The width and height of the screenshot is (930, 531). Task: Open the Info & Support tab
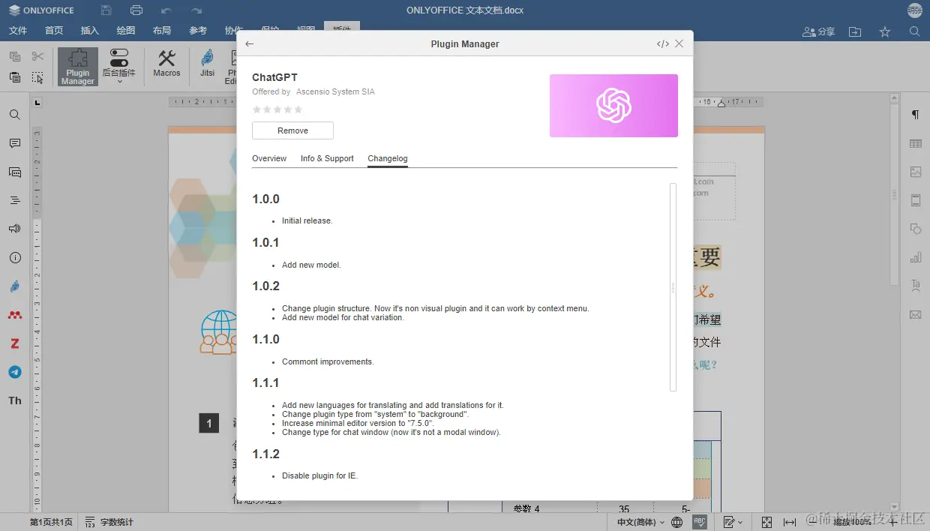[327, 158]
